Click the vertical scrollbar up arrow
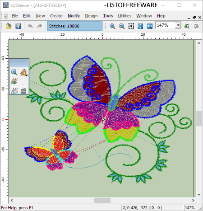This screenshot has height=211, width=203. (x=199, y=43)
